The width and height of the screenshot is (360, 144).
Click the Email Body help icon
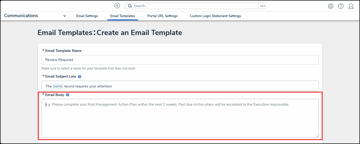[68, 95]
